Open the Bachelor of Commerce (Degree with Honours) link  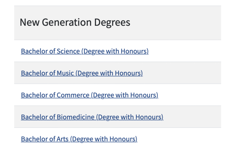click(89, 95)
